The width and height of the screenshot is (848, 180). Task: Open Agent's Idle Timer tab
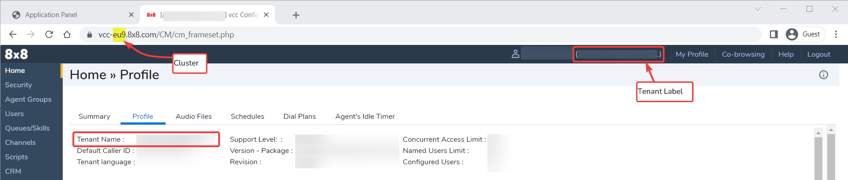[365, 117]
